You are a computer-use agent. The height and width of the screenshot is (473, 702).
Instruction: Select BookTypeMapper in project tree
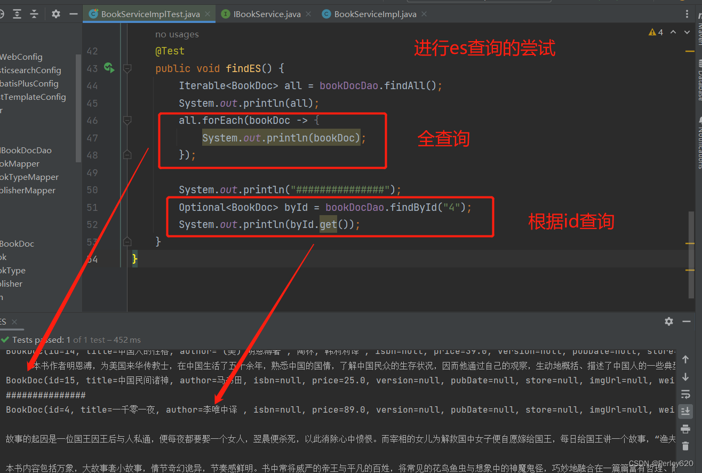pos(29,177)
